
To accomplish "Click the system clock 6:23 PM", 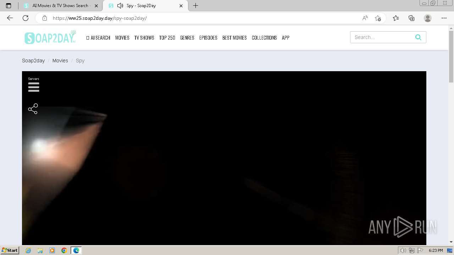I will coord(436,250).
